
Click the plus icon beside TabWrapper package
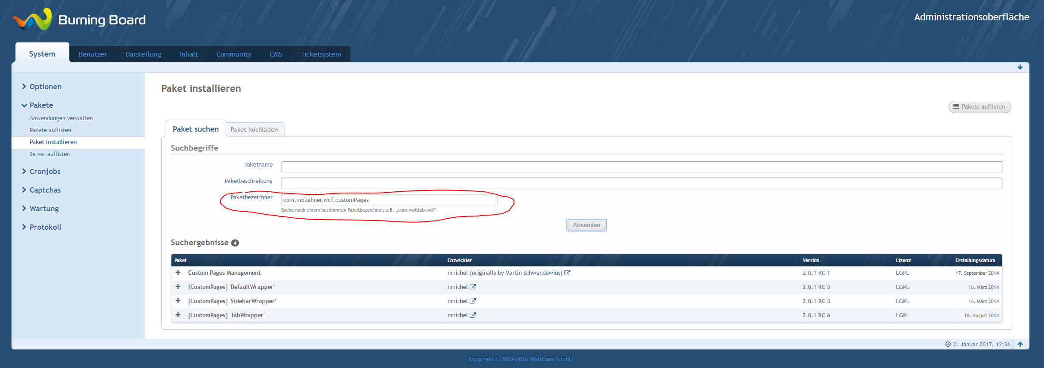pyautogui.click(x=178, y=315)
